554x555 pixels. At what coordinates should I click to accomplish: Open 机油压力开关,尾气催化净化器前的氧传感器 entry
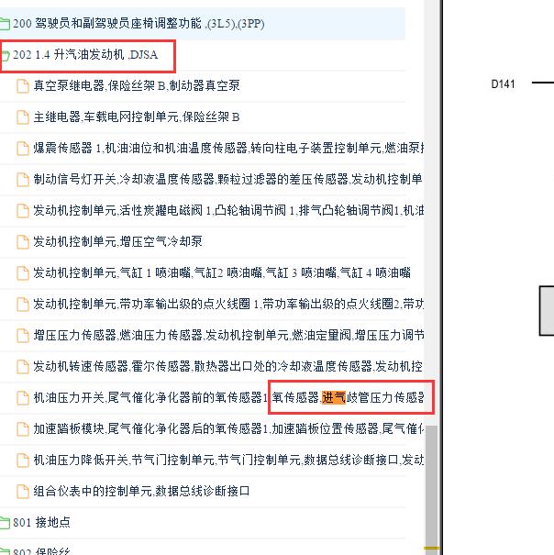(x=228, y=397)
